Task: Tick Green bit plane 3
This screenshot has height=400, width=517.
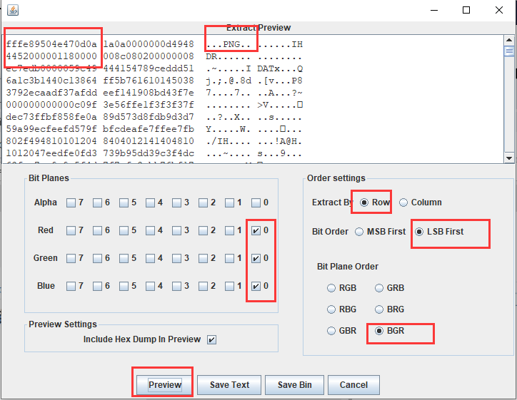Action: 176,258
